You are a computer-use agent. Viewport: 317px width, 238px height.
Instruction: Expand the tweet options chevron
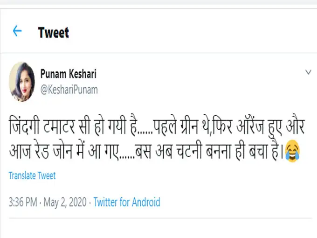(308, 72)
